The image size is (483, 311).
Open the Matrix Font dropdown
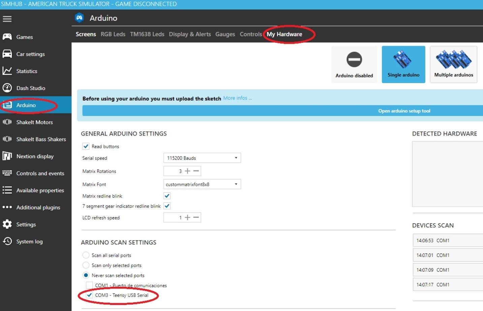pyautogui.click(x=202, y=184)
